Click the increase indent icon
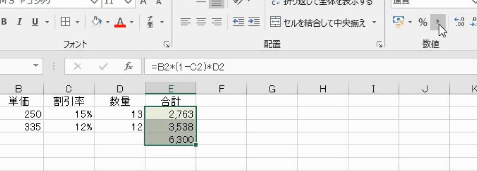 tap(254, 22)
